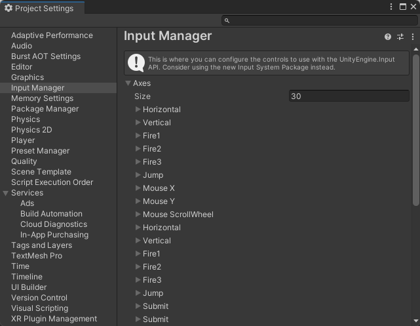Open the Input Manager help documentation icon
The height and width of the screenshot is (326, 420).
click(x=388, y=37)
